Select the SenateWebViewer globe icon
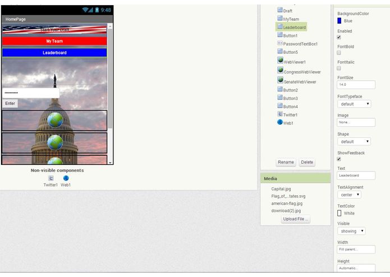This screenshot has width=390, height=277. coord(281,80)
